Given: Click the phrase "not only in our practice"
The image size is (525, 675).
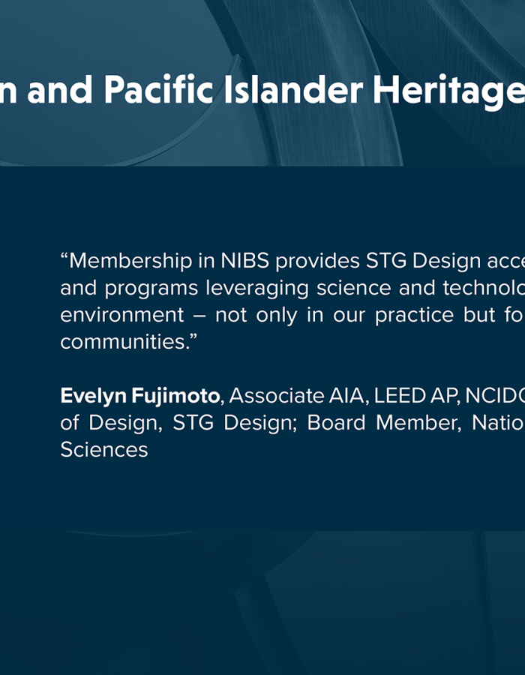Looking at the screenshot, I should 334,316.
